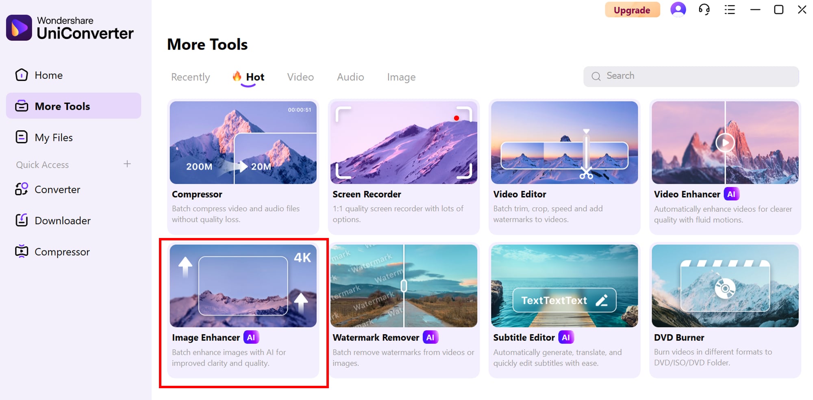Screen dimensions: 813x400
Task: Switch to the Image tab
Action: pos(401,77)
